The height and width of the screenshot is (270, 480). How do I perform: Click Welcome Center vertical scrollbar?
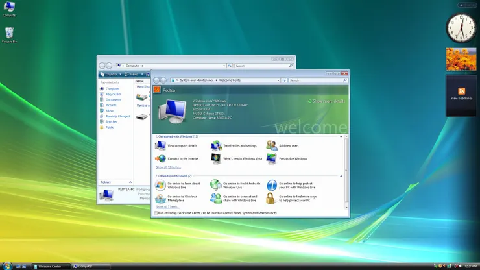click(x=346, y=170)
